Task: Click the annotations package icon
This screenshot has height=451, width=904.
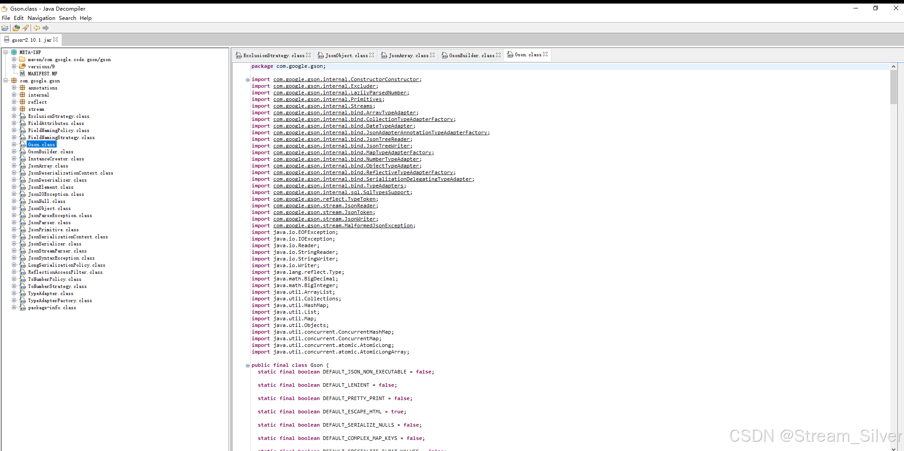Action: (22, 88)
